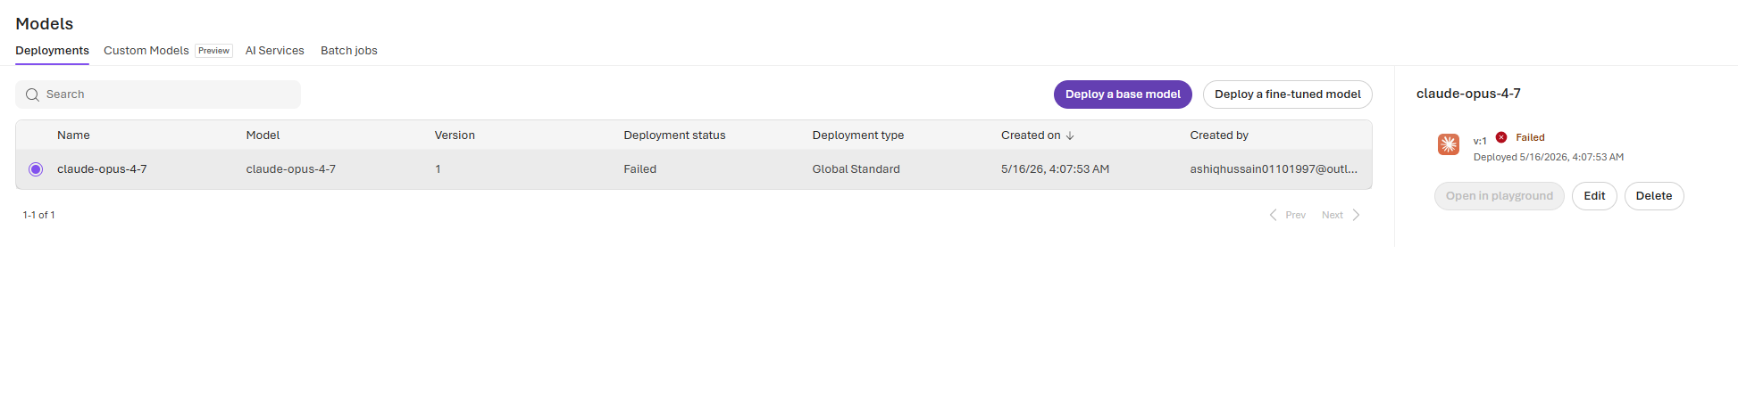Click the ashiqhussain01101997 creator cell
The image size is (1738, 402).
1274,169
